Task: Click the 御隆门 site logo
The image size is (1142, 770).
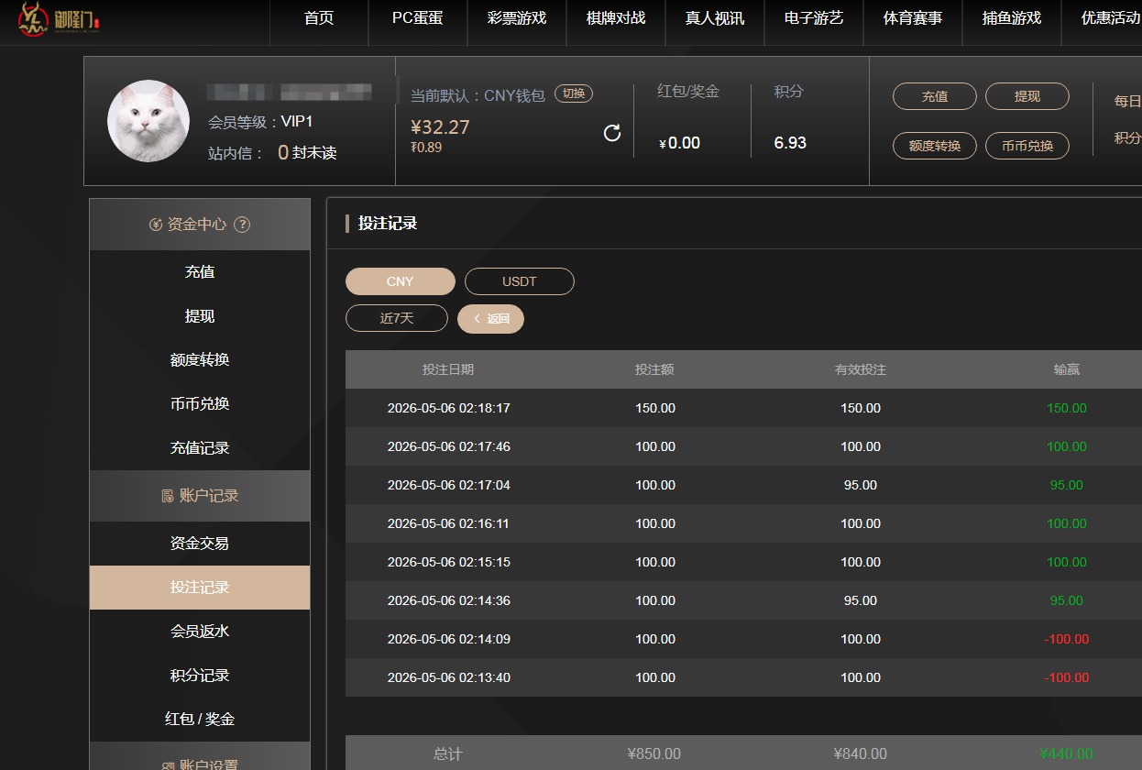Action: pyautogui.click(x=59, y=20)
